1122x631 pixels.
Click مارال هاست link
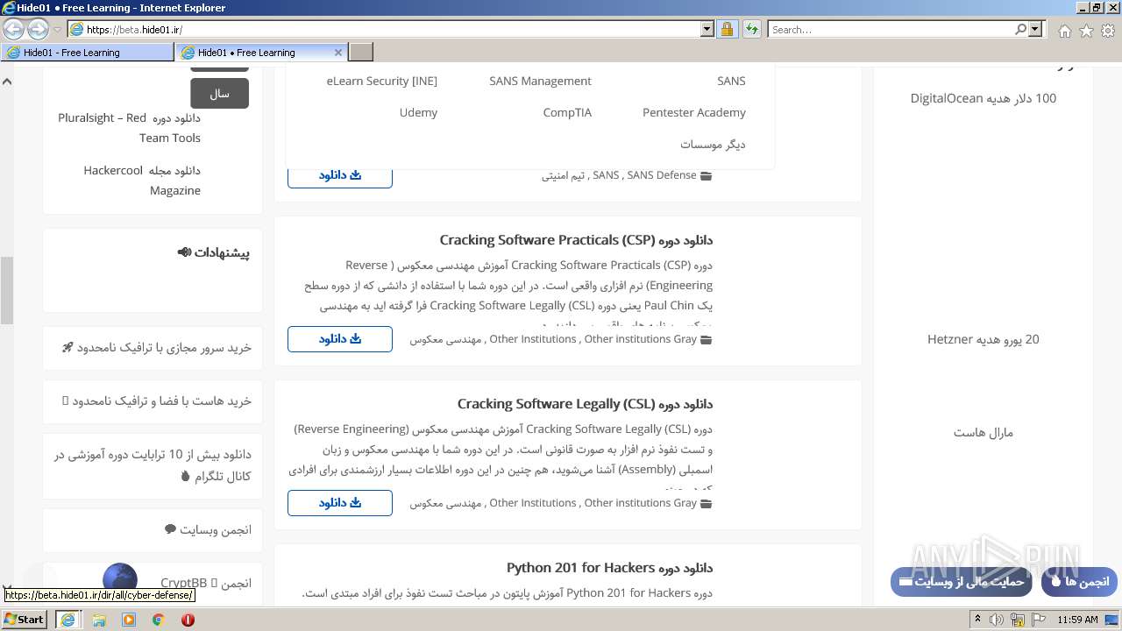coord(983,432)
